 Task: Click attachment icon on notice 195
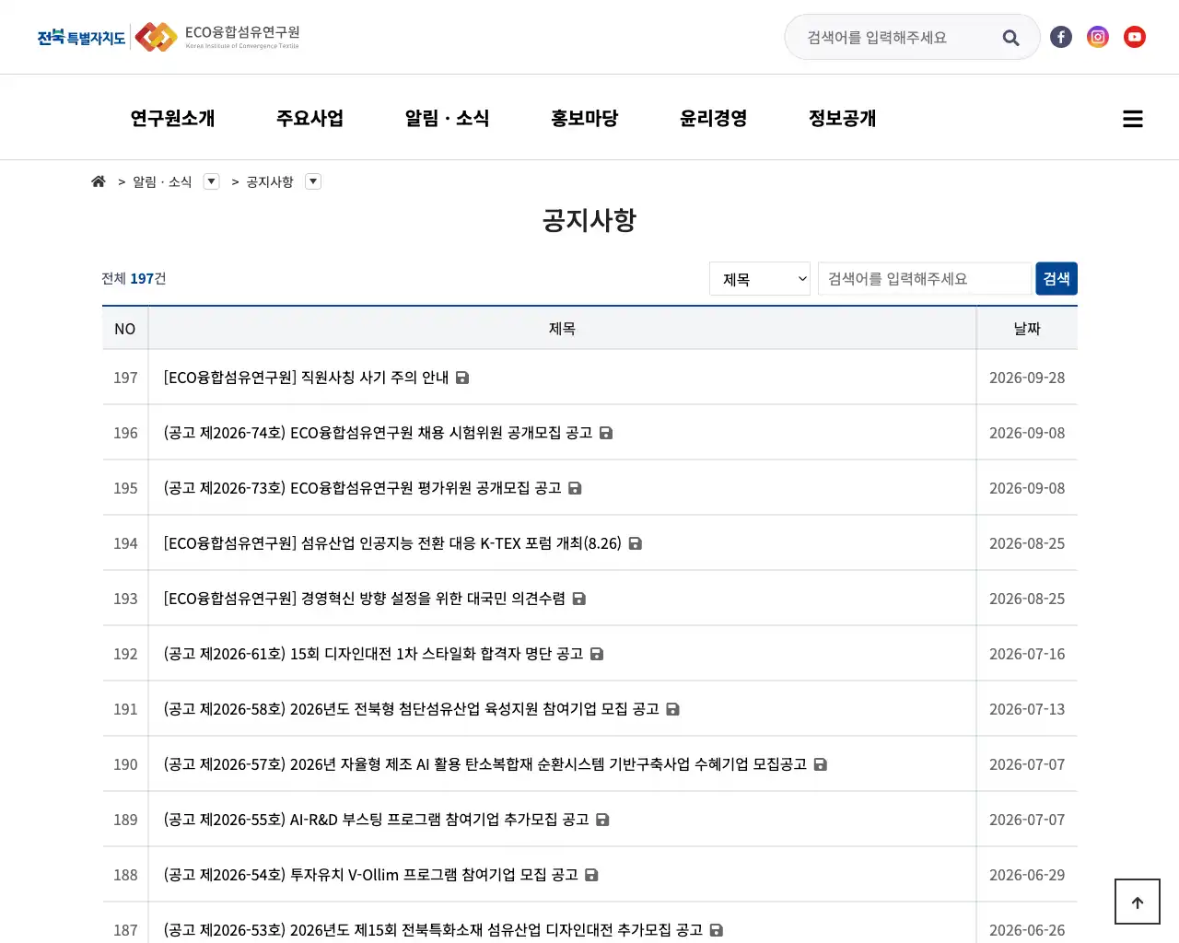click(x=575, y=488)
